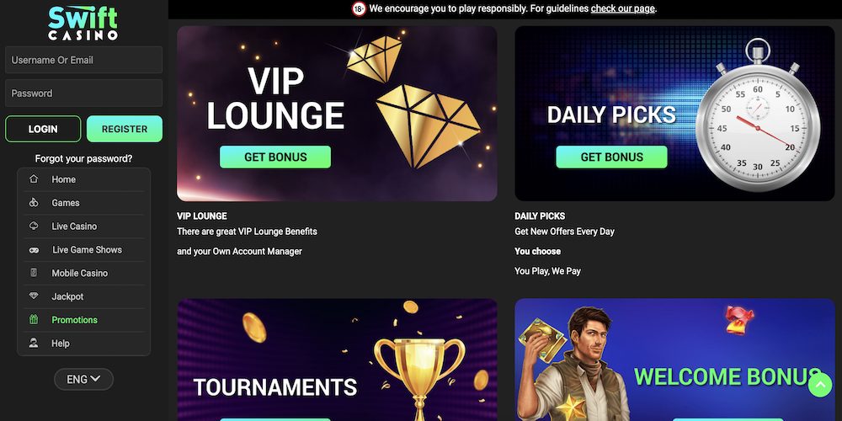Click the Jackpot diamond icon

[x=34, y=296]
